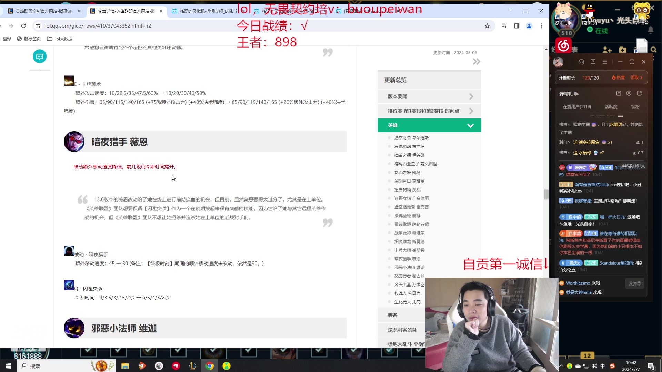Reload the page with the refresh icon
The height and width of the screenshot is (372, 662).
click(23, 25)
